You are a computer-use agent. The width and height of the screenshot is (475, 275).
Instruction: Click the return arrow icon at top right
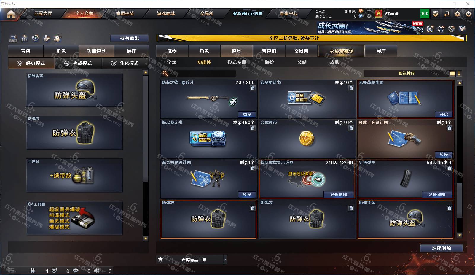tap(447, 14)
